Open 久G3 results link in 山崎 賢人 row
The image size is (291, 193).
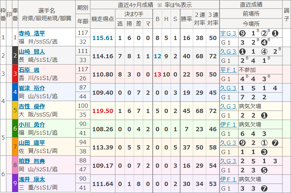(228, 52)
